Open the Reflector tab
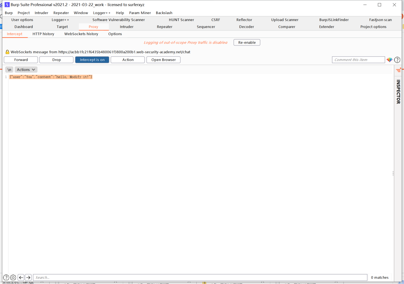The image size is (404, 284). [x=244, y=20]
